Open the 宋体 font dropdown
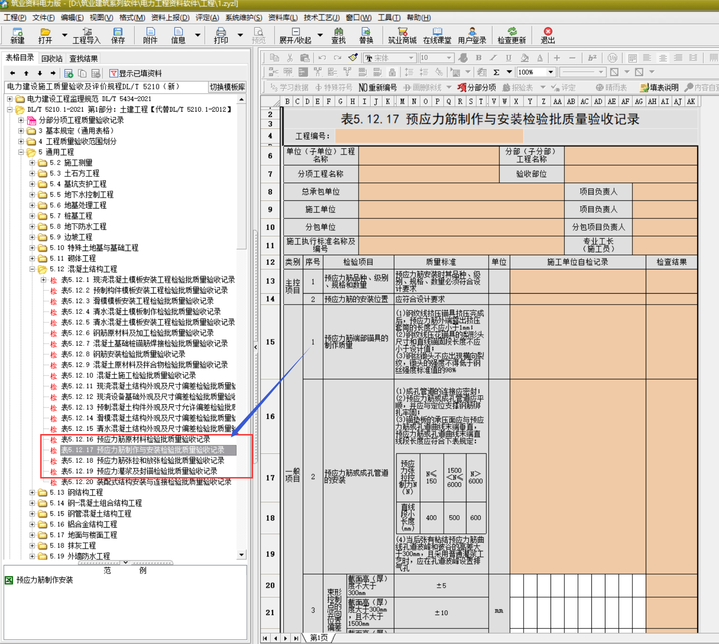719x644 pixels. (x=412, y=58)
